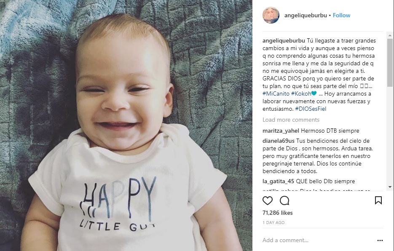Click the comments scrollbar down arrow
The image size is (394, 251).
pyautogui.click(x=390, y=187)
